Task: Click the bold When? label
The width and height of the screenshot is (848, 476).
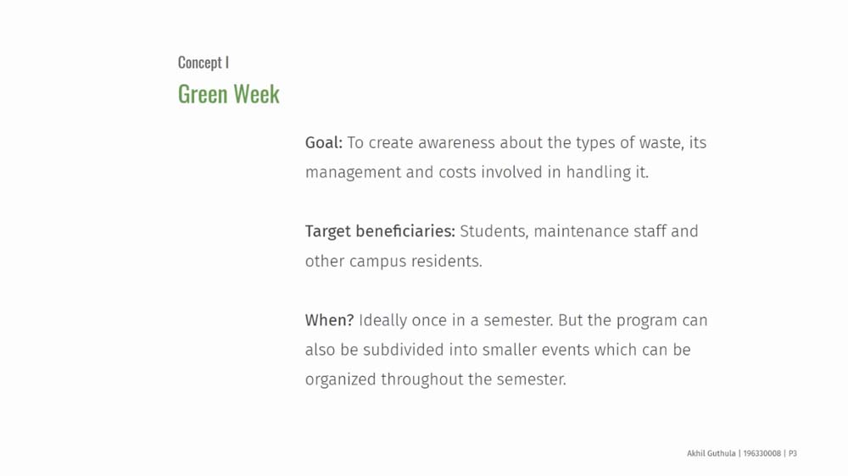Action: click(x=329, y=320)
